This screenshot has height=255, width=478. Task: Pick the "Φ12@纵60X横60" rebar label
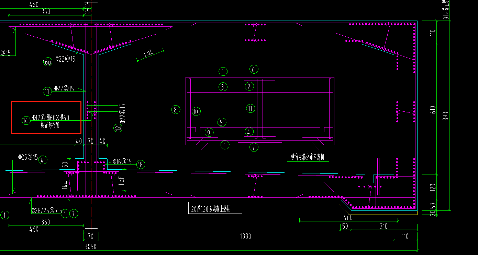(51, 118)
